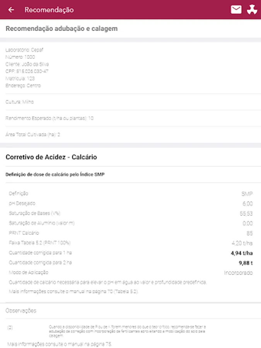
Task: Tap the Cultura: Milho row
Action: tap(20, 102)
